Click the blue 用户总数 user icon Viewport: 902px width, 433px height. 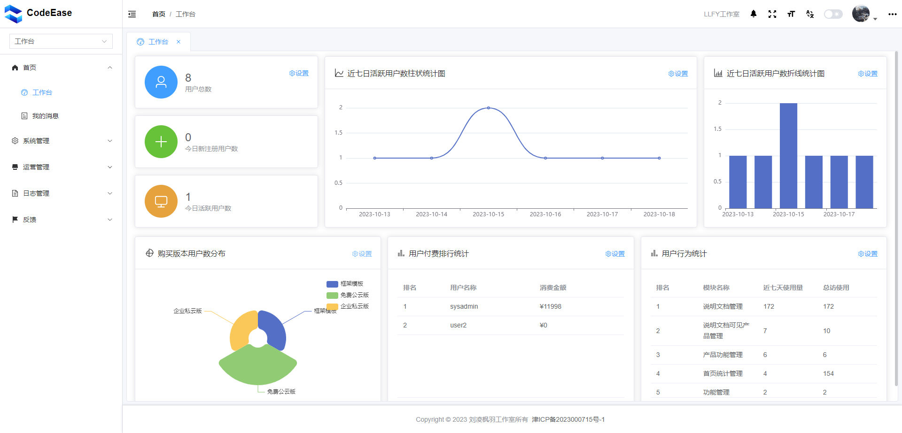[x=161, y=82]
